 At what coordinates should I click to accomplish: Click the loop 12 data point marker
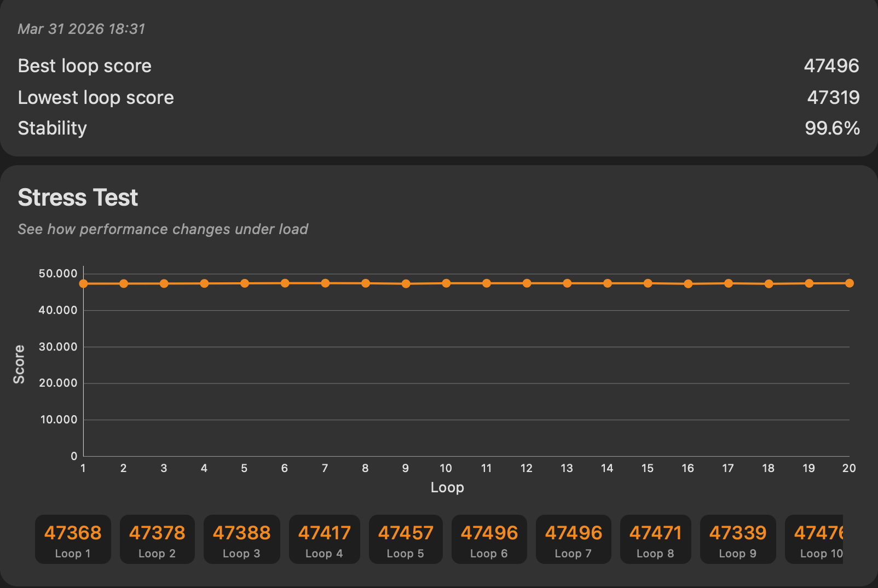pos(527,283)
